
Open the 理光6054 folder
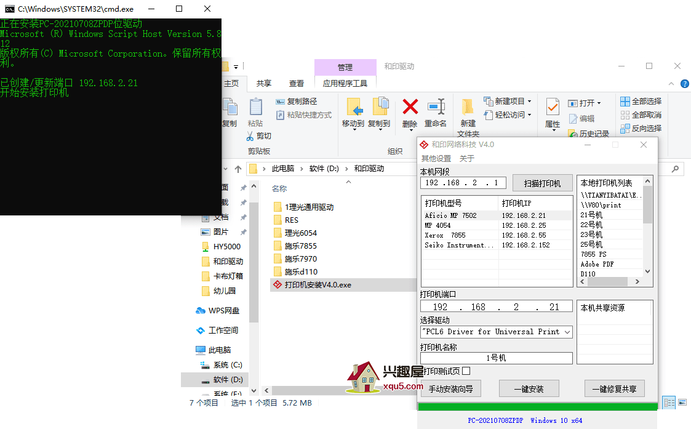point(300,233)
